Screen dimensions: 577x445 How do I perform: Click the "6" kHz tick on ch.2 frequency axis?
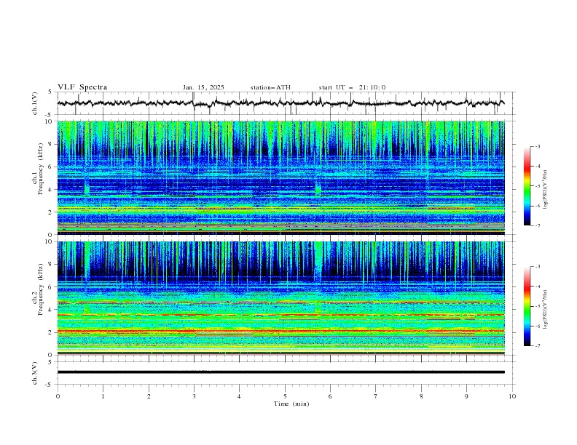pyautogui.click(x=52, y=287)
